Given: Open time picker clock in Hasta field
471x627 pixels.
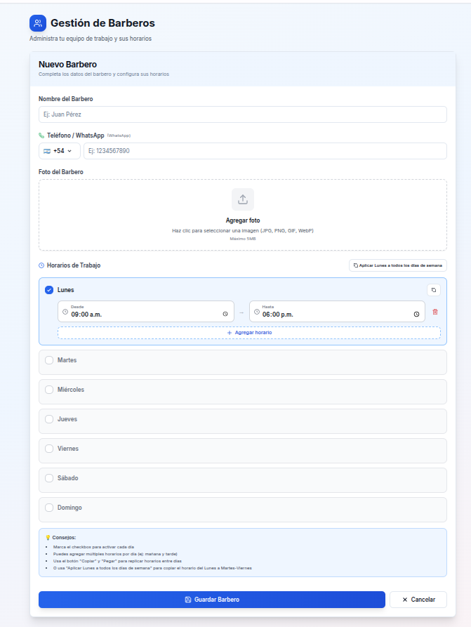Looking at the screenshot, I should click(416, 315).
